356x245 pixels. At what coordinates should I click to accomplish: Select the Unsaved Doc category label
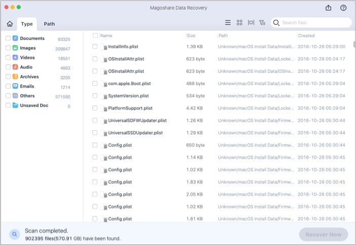pos(34,105)
